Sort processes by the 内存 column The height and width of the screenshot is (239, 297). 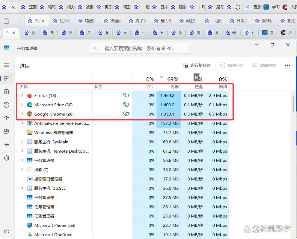click(174, 87)
